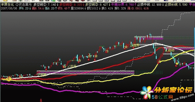This screenshot has width=195, height=102.
Task: Click the hollow star at the V-shaped dip bottom
Action: pos(159,62)
